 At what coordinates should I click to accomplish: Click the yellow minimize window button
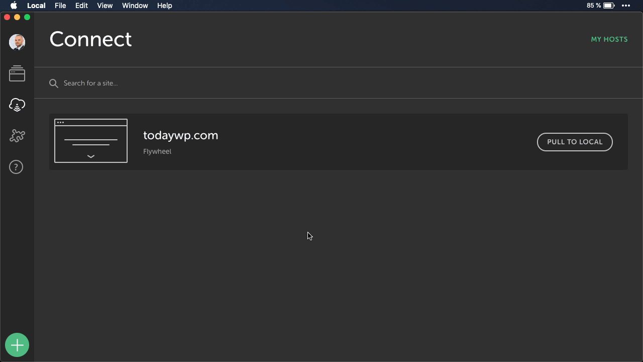pos(17,17)
